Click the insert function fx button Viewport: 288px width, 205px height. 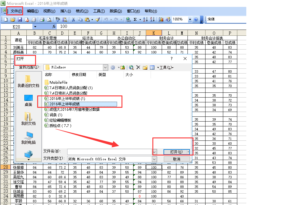[54, 27]
